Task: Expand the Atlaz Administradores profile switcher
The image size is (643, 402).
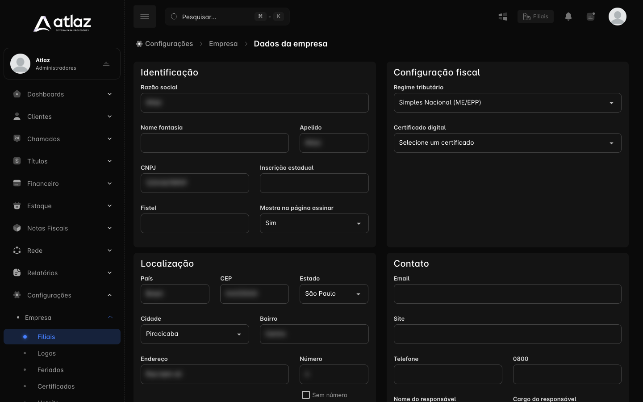Action: (x=106, y=64)
